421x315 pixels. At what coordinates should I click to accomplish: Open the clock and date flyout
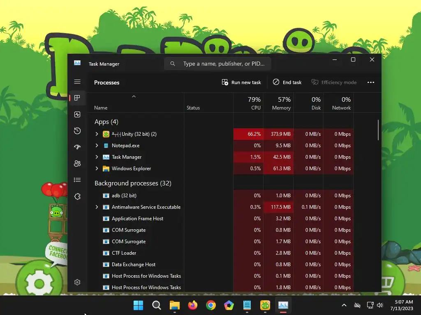[401, 305]
